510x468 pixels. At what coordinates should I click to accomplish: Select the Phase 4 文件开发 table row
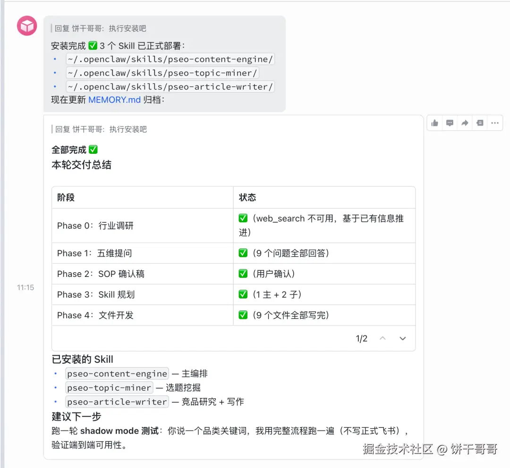142,315
